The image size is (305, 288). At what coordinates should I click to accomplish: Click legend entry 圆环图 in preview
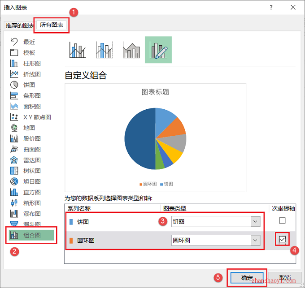click(x=148, y=184)
